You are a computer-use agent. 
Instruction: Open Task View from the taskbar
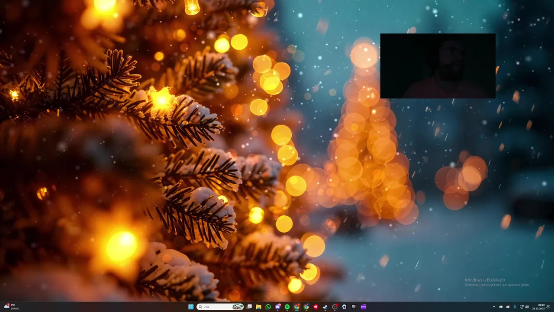click(x=249, y=307)
